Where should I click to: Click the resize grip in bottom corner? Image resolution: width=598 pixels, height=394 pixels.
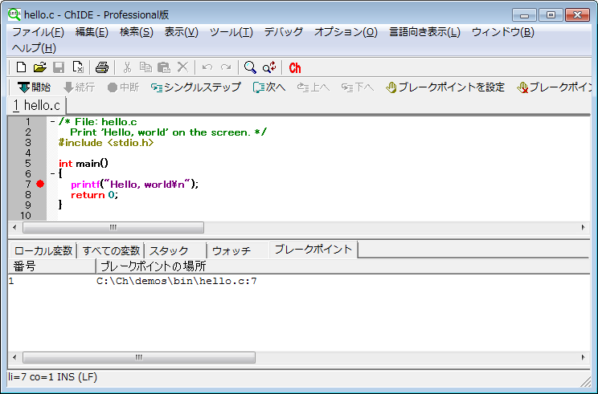[x=585, y=381]
